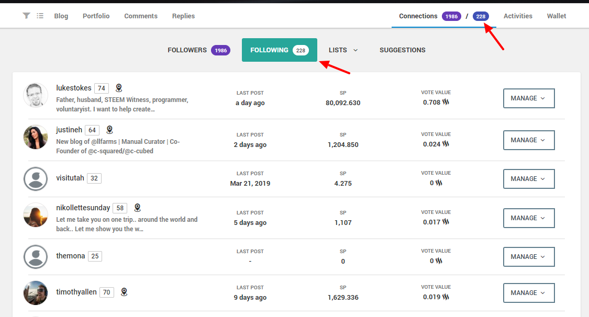The image size is (589, 317).
Task: Toggle the list view icon
Action: 40,16
